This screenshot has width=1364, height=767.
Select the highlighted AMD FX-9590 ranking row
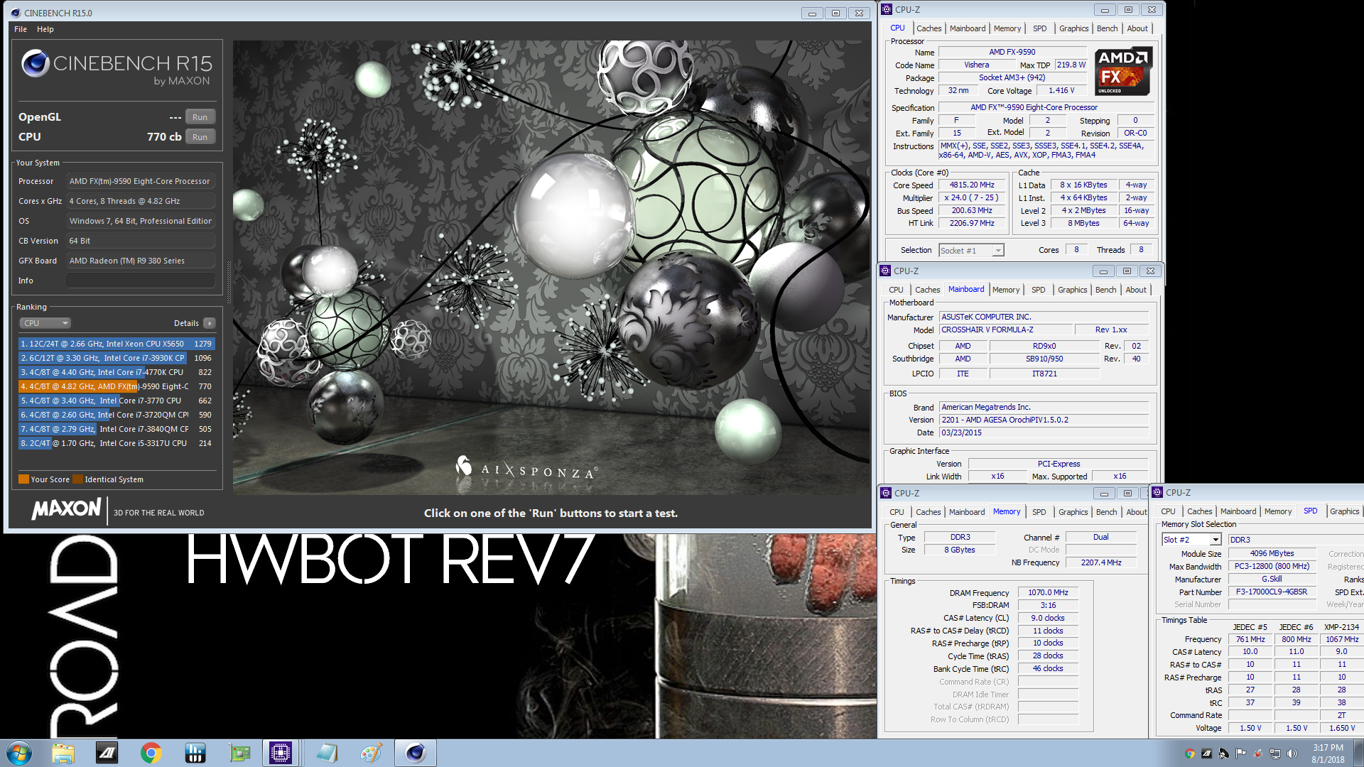pyautogui.click(x=117, y=386)
